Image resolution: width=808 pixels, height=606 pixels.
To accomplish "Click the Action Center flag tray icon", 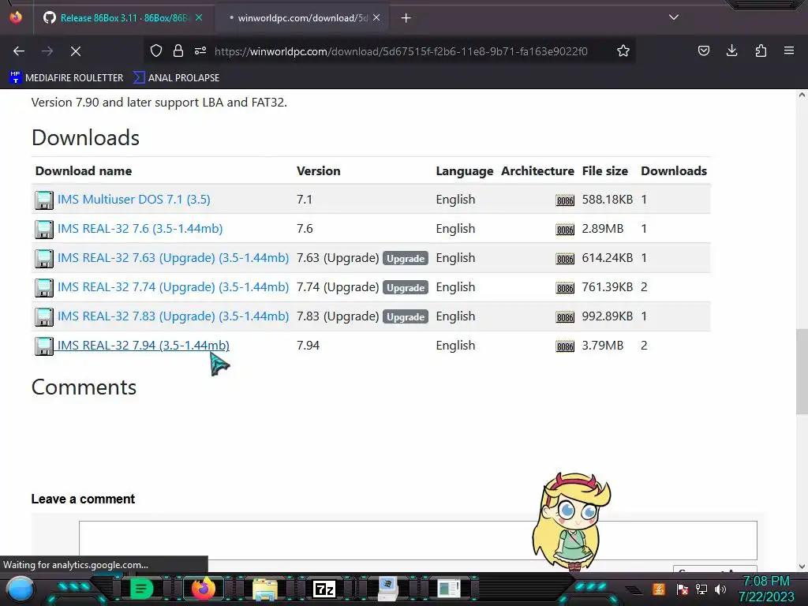I will click(683, 589).
